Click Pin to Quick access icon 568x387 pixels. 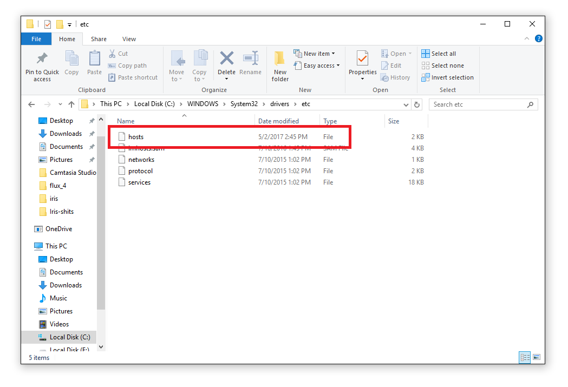coord(42,58)
